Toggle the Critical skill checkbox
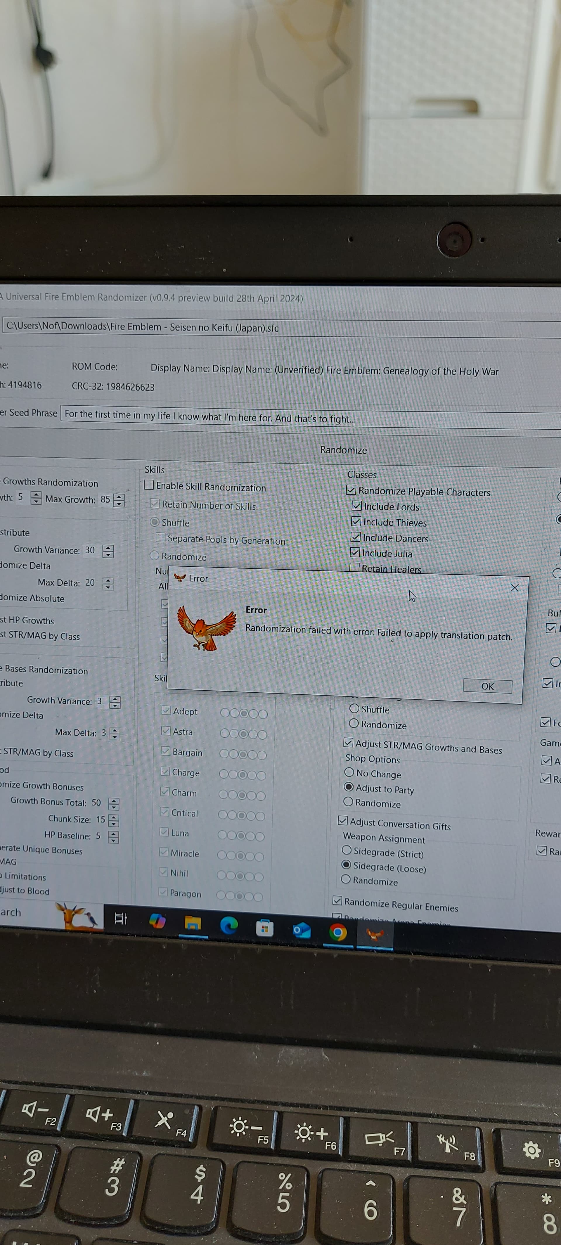This screenshot has width=561, height=1245. (164, 812)
